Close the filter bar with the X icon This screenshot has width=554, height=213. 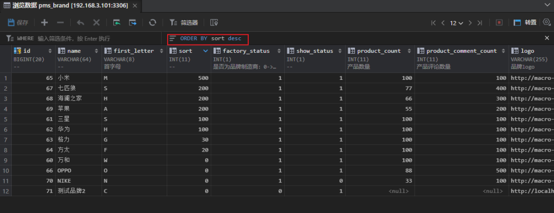[547, 38]
